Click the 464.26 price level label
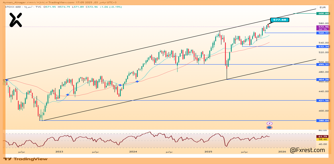Image resolution: width=334 pixels, height=164 pixels. pos(323,80)
